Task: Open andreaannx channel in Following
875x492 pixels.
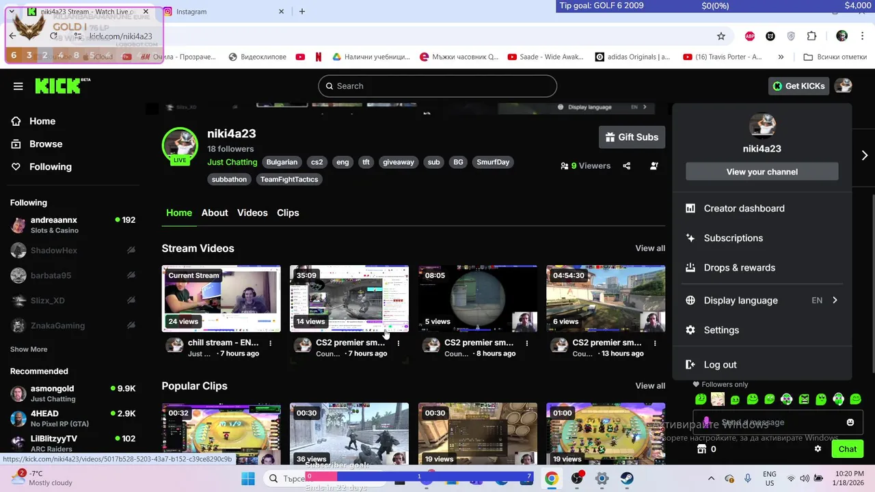Action: (x=72, y=225)
